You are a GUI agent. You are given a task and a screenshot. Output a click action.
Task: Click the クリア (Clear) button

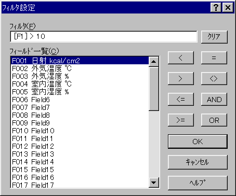tap(214, 37)
